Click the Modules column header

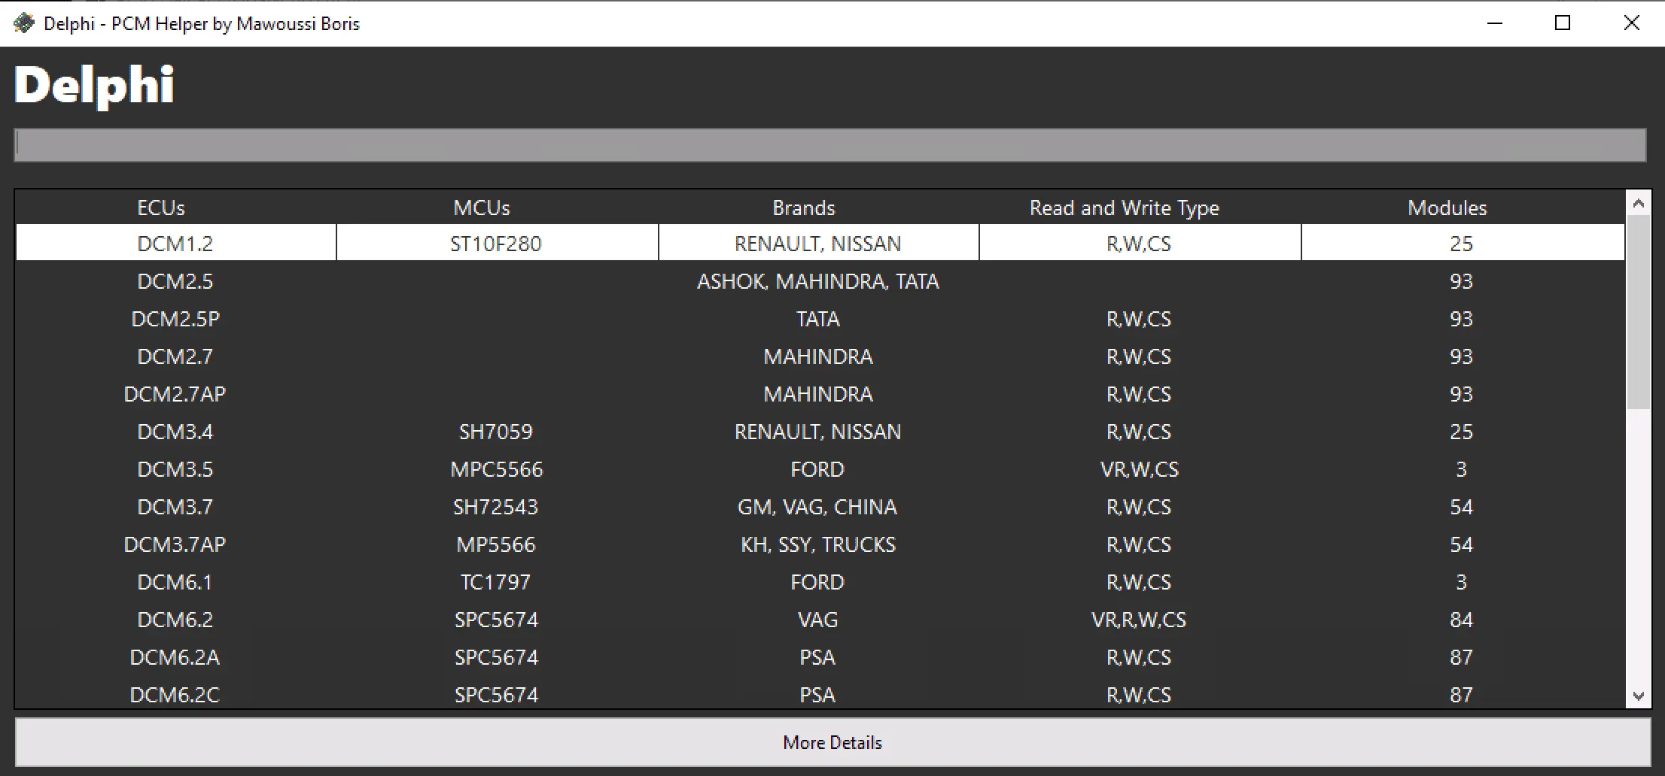pyautogui.click(x=1447, y=208)
